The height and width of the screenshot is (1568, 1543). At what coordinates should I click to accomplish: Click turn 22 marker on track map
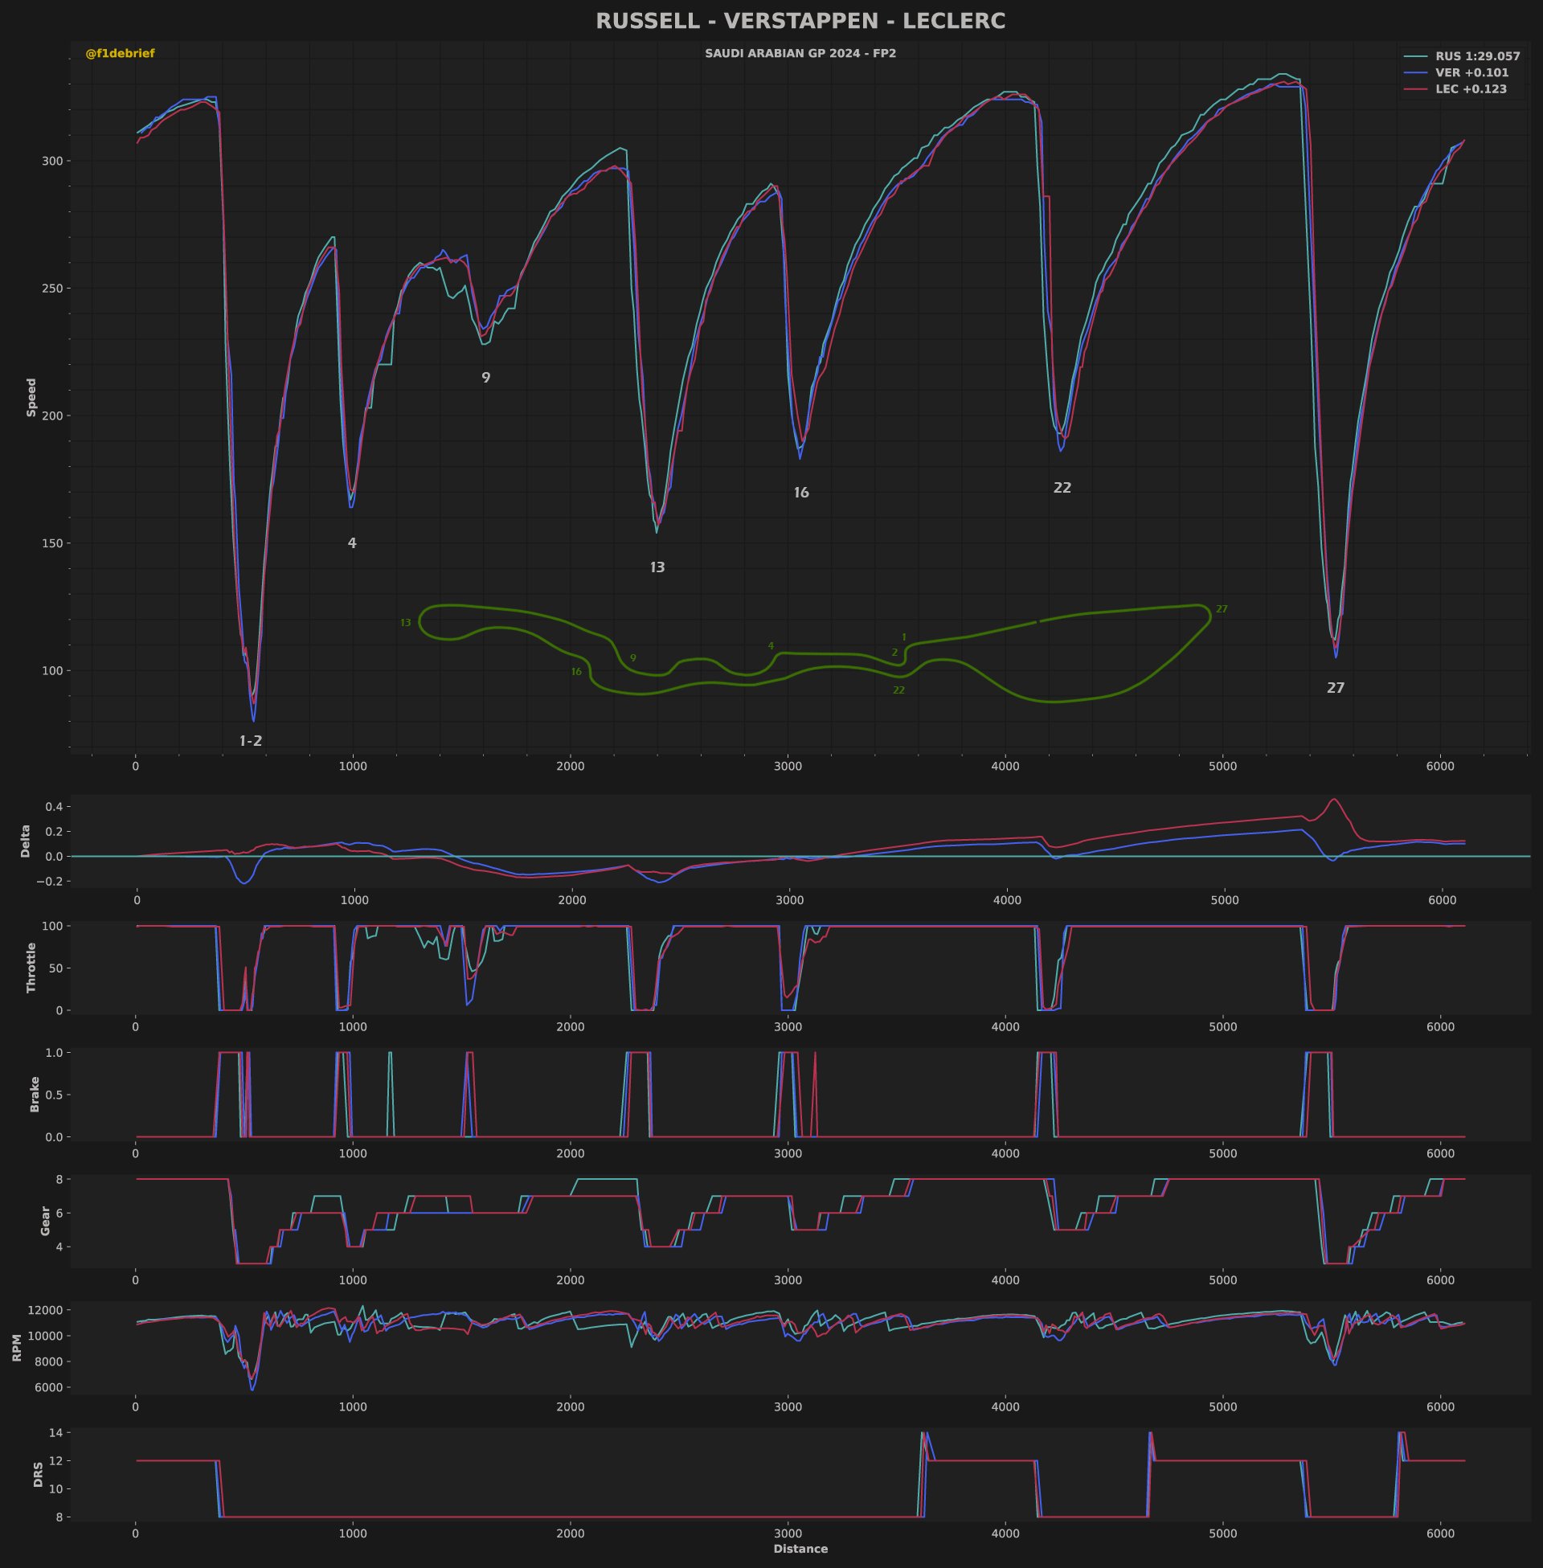pos(898,690)
